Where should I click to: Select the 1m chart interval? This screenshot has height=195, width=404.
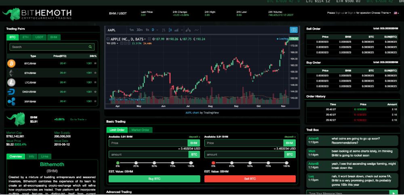[x=131, y=30]
